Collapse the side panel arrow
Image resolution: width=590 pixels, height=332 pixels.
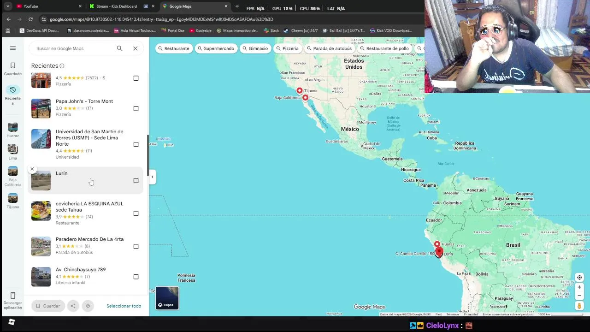point(152,177)
